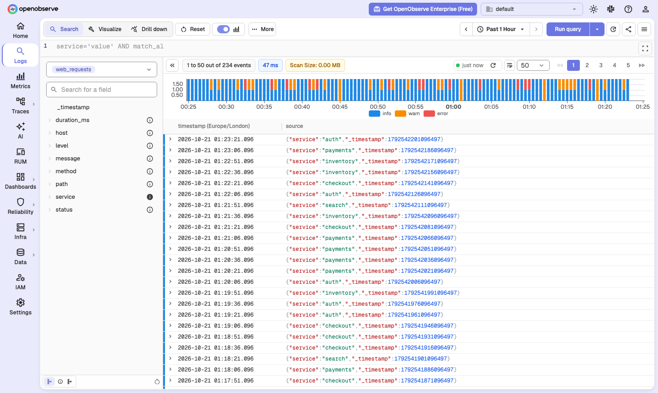Open the rows per page 50 dropdown

point(533,65)
